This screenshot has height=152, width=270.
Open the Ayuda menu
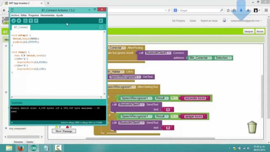(x=60, y=15)
